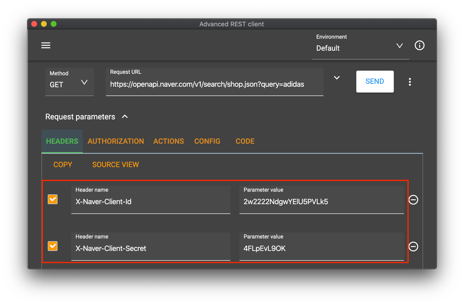The image size is (464, 305).
Task: Open the hamburger navigation menu
Action: click(46, 46)
